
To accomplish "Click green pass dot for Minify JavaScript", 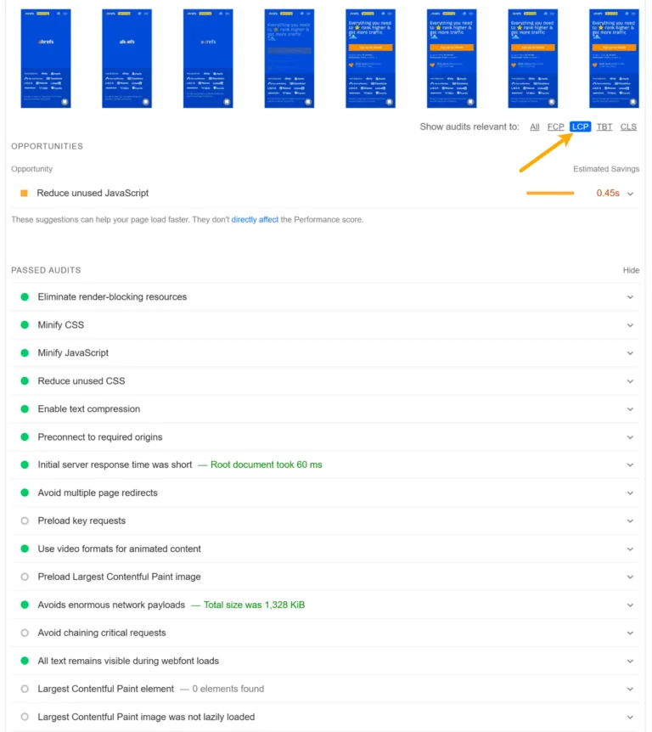I will point(25,353).
